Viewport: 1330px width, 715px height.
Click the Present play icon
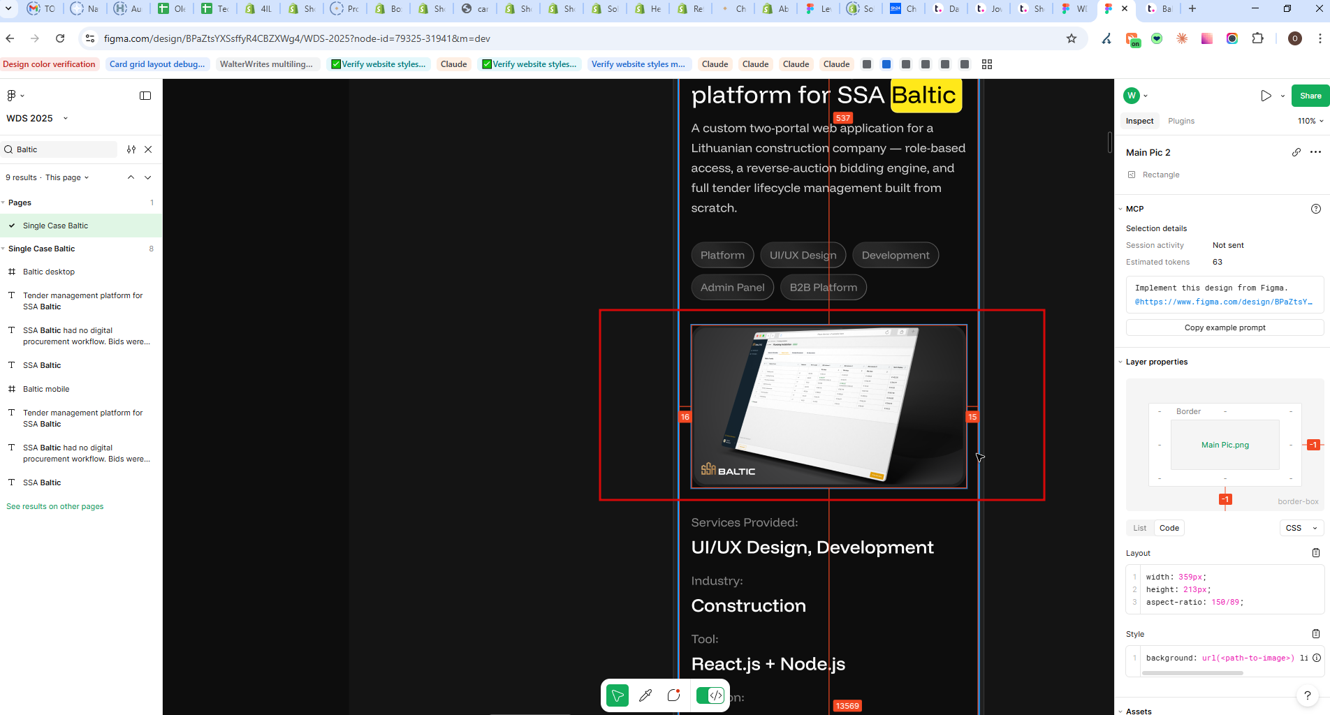point(1266,96)
